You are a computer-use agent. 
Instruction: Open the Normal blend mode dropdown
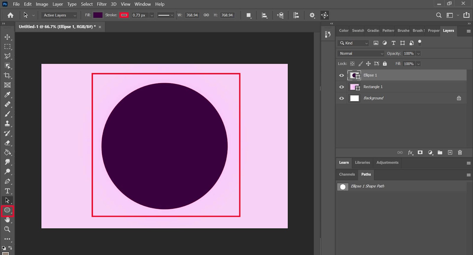click(361, 54)
